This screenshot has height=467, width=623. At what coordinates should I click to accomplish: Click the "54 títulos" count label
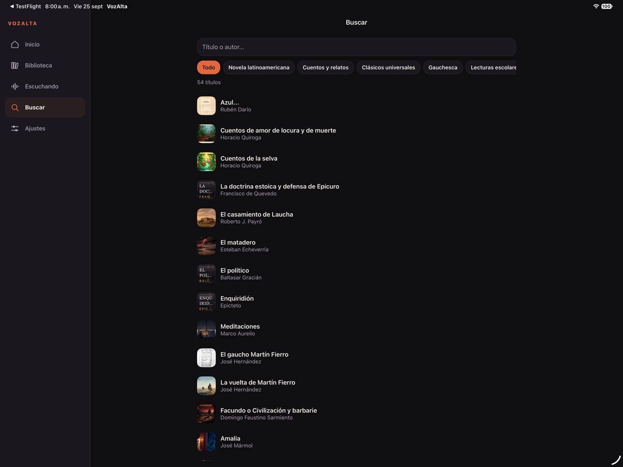click(x=209, y=82)
